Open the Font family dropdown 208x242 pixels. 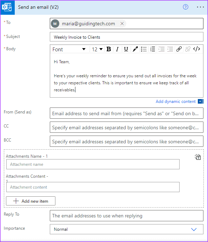point(69,49)
